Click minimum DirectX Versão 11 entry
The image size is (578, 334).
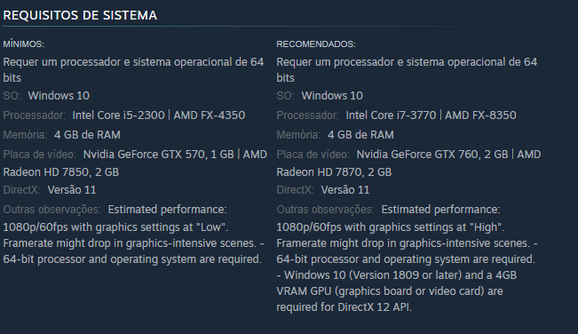[x=72, y=190]
